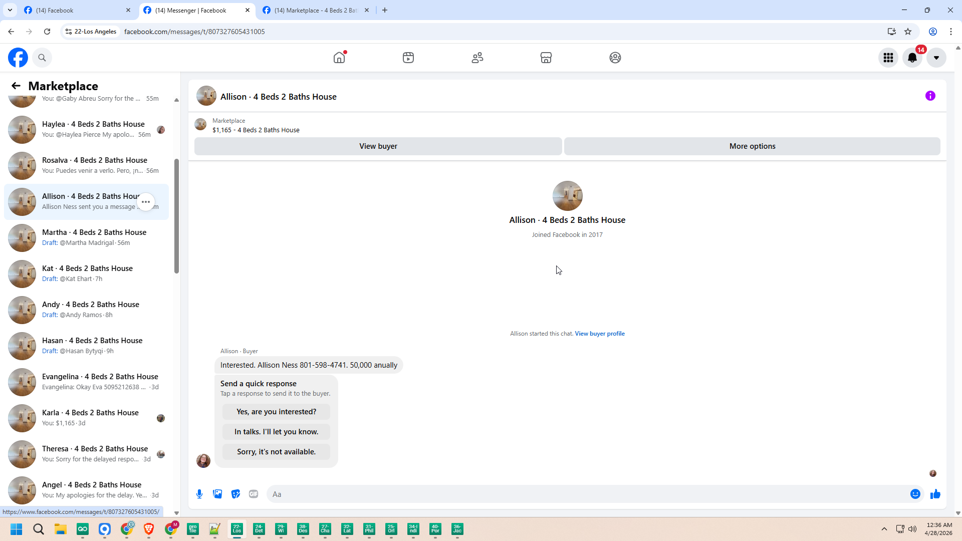This screenshot has height=541, width=962.
Task: Open Haylea 4 Beds 2 Baths House chat
Action: coord(86,130)
